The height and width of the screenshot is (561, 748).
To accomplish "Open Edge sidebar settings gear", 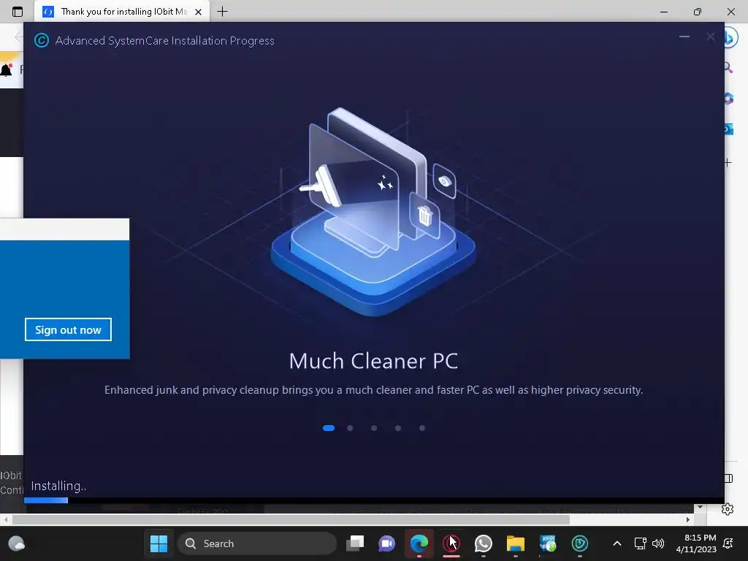I will (728, 509).
